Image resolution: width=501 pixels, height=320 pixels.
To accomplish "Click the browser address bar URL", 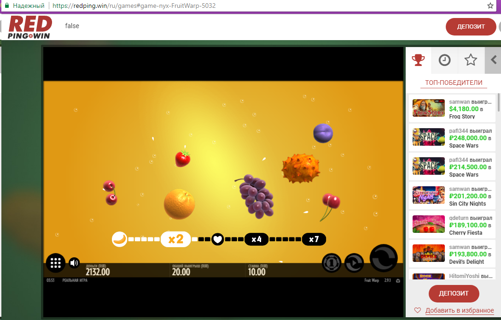I will (134, 6).
